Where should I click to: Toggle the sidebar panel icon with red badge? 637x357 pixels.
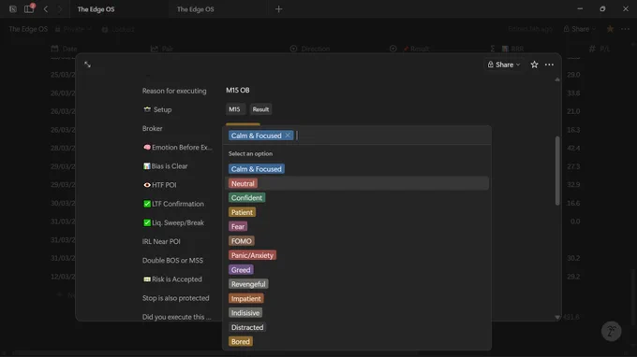(x=29, y=8)
